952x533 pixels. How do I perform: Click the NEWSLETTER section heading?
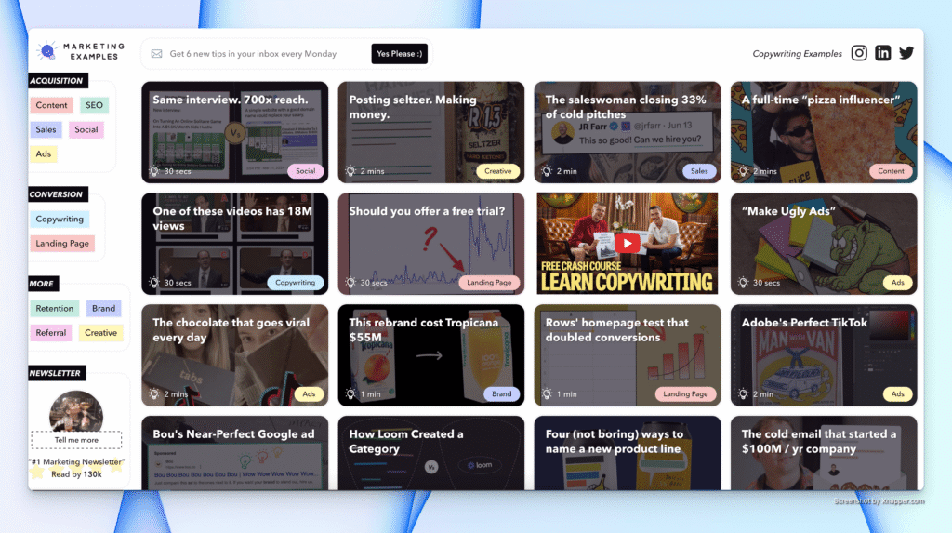click(56, 373)
